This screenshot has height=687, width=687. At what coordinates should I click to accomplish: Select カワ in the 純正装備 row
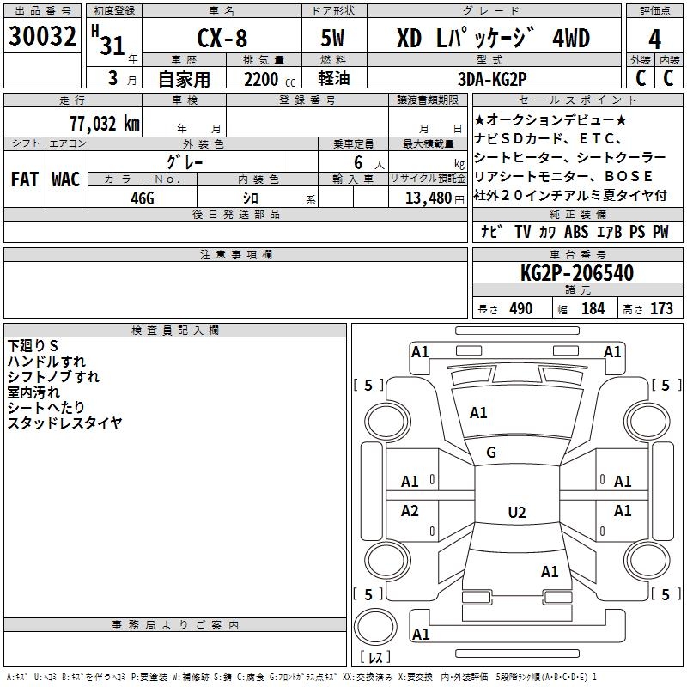coord(547,231)
